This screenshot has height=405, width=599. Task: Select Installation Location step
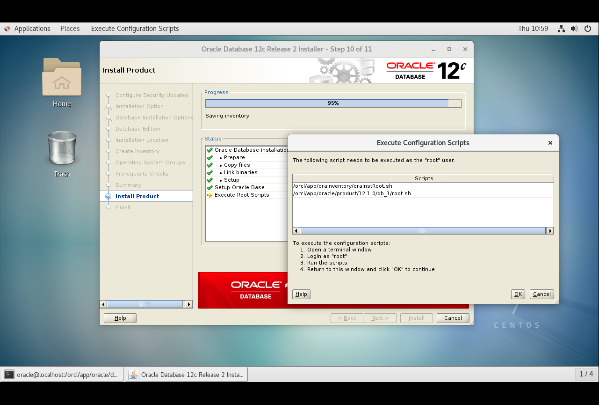tap(142, 140)
